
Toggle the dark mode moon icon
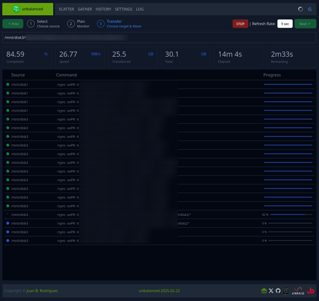310,9
